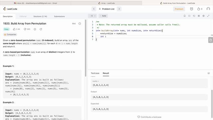Open the C language dropdown

(x=93, y=16)
